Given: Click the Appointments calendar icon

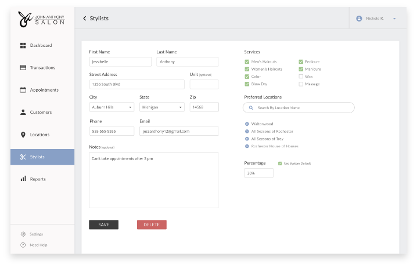Looking at the screenshot, I should click(23, 90).
